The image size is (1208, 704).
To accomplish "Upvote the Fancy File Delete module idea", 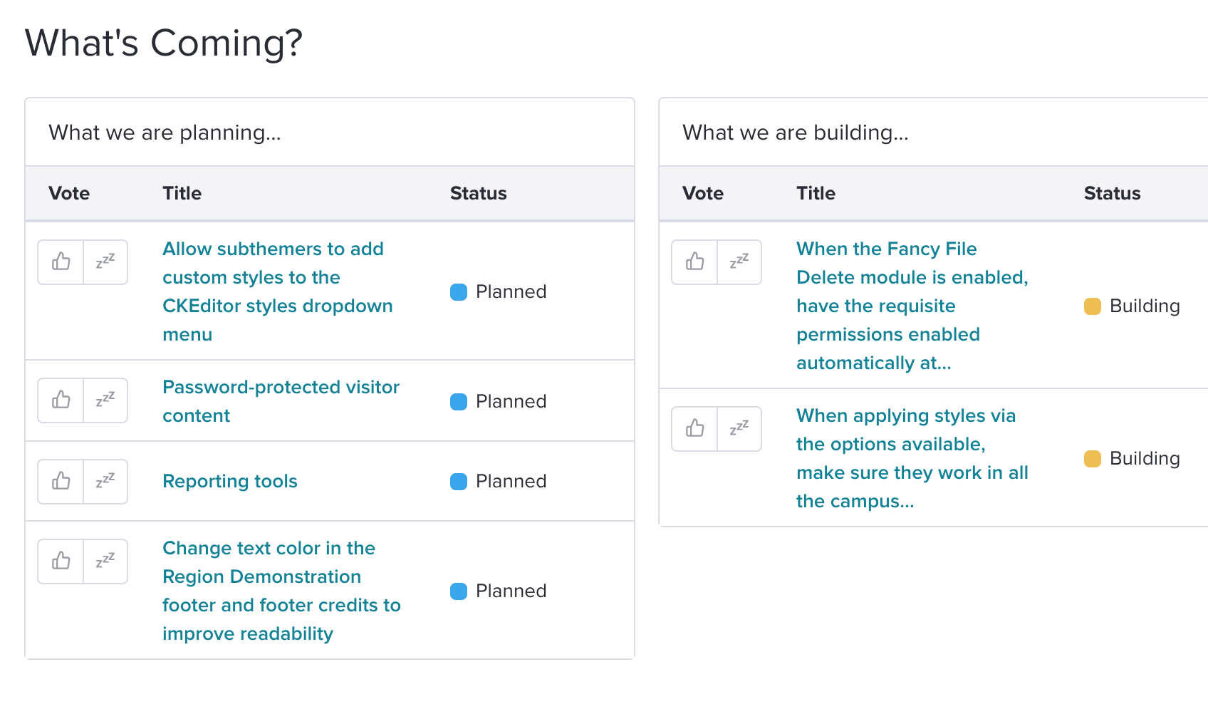I will tap(695, 262).
